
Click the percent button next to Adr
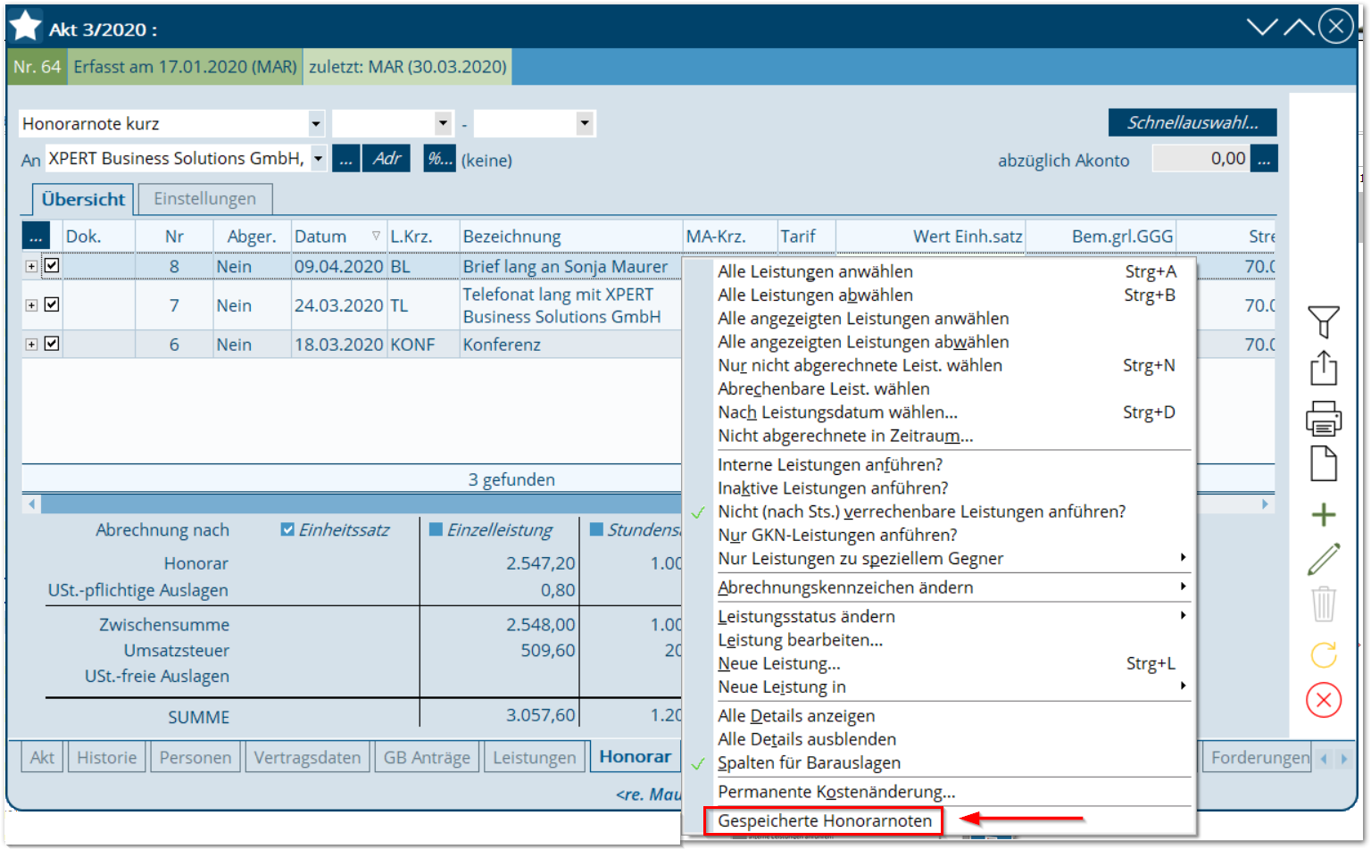tap(439, 158)
